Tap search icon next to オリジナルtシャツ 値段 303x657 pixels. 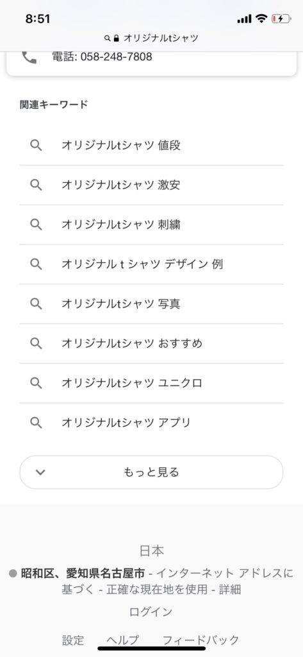(36, 146)
